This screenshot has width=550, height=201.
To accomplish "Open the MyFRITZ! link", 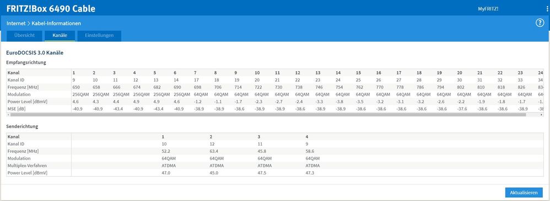I will point(488,9).
